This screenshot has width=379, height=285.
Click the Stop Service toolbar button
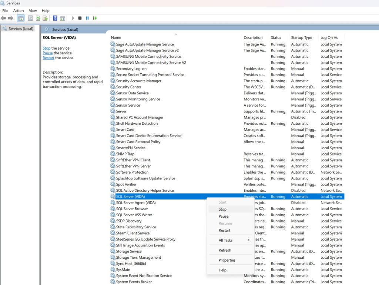(80, 18)
